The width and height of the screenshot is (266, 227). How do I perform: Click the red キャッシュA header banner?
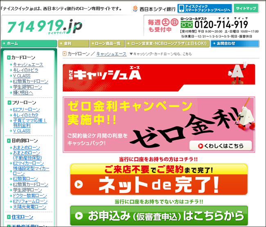pos(159,78)
